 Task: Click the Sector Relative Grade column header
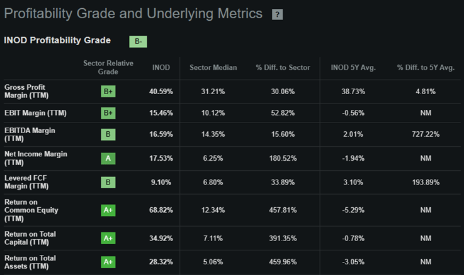pos(109,68)
